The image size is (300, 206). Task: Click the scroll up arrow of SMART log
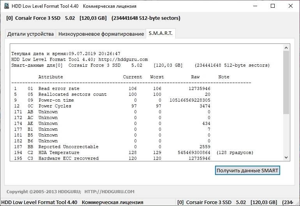(x=286, y=48)
